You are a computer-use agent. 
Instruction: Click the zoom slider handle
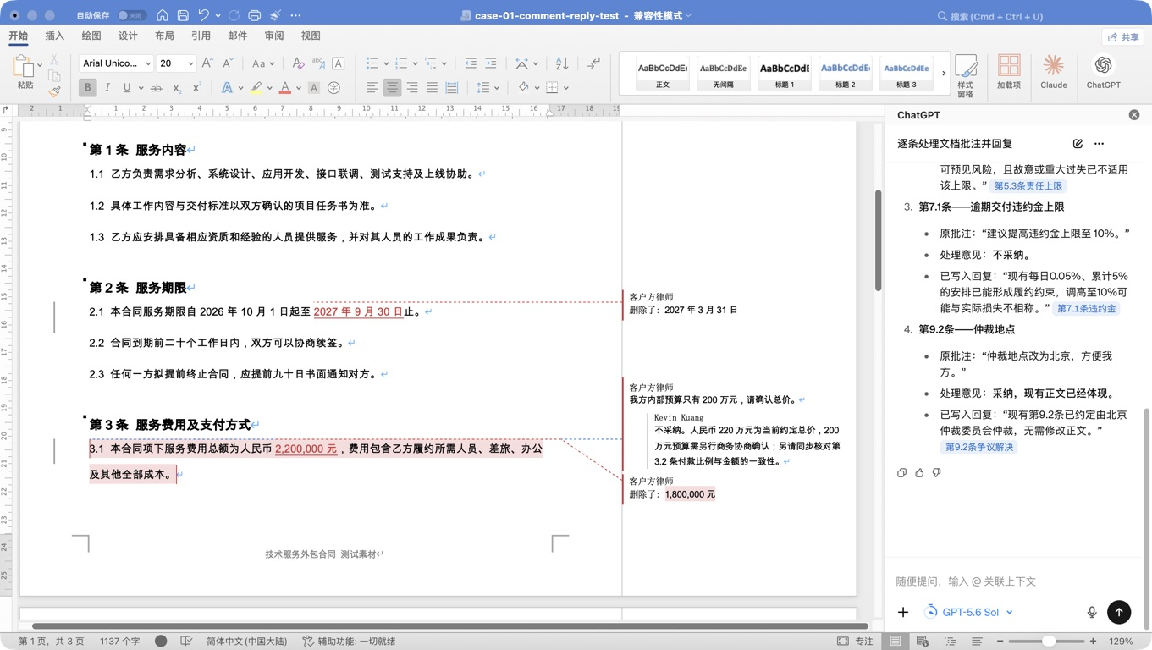pyautogui.click(x=1049, y=642)
